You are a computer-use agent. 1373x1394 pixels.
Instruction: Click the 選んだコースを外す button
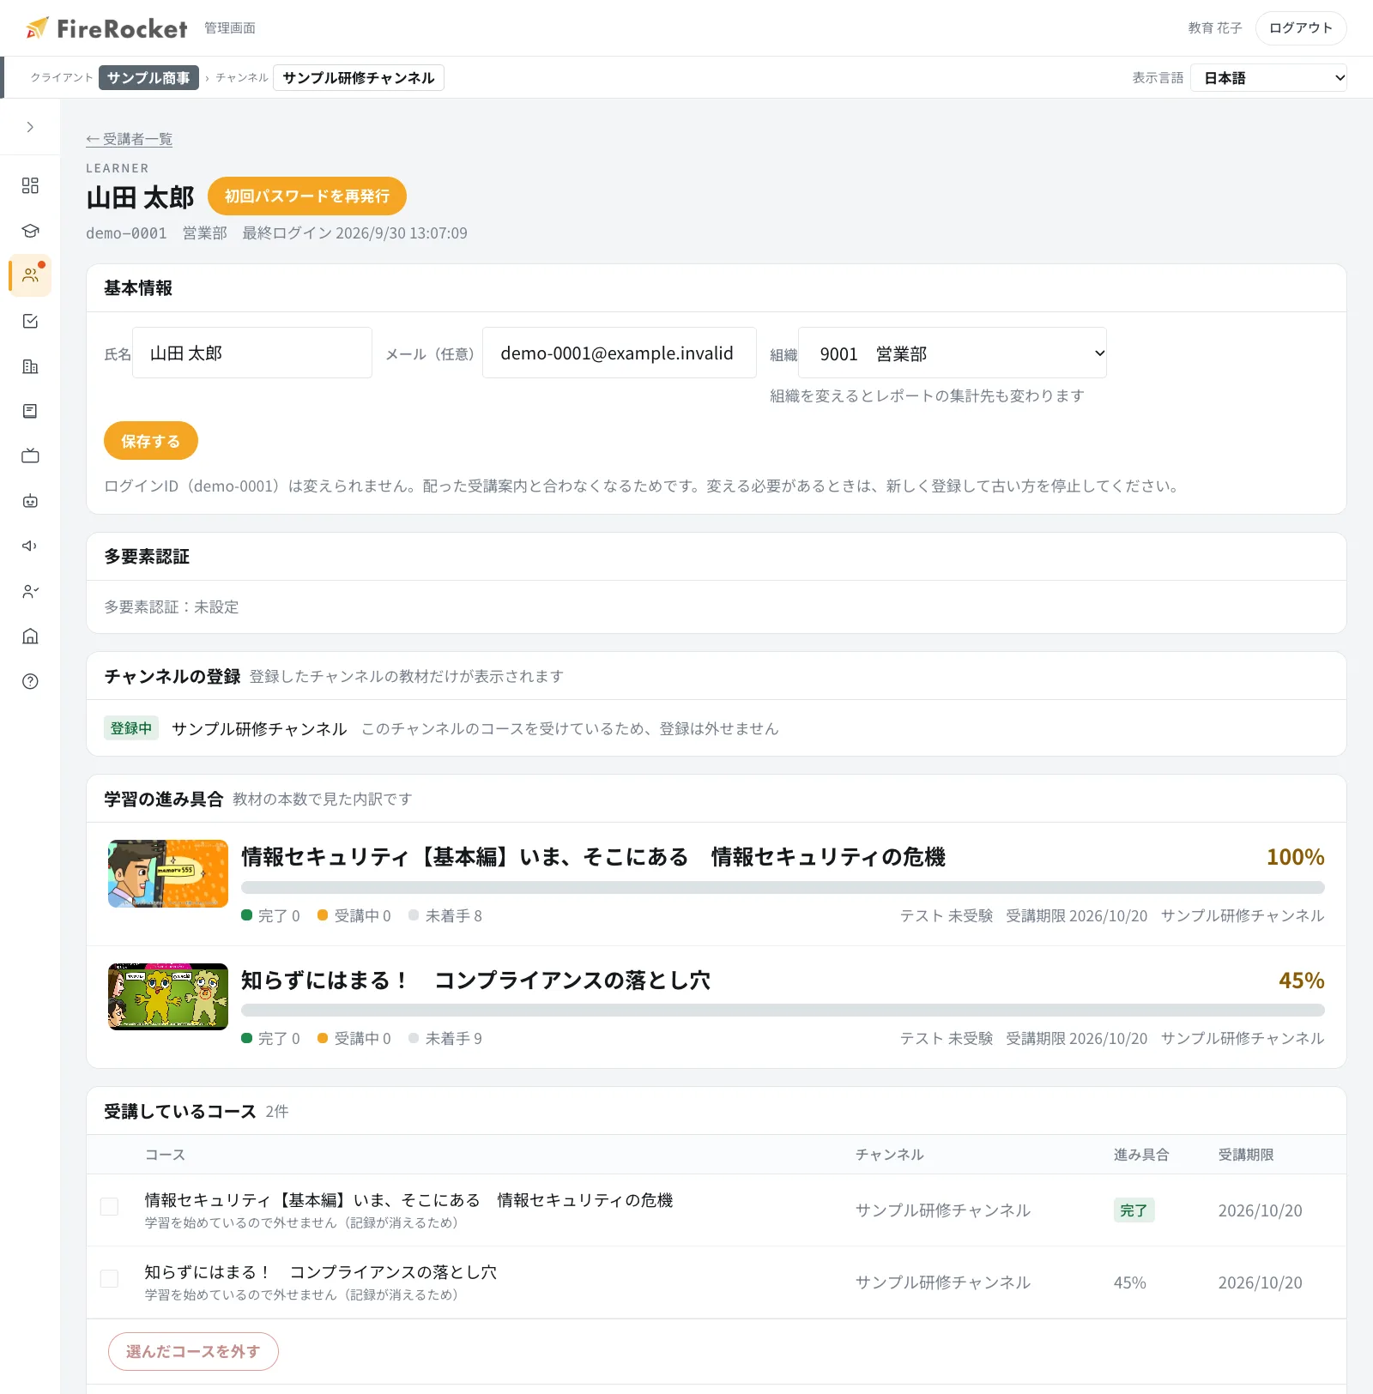coord(193,1351)
